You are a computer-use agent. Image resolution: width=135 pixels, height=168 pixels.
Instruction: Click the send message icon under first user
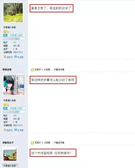click(x=16, y=57)
